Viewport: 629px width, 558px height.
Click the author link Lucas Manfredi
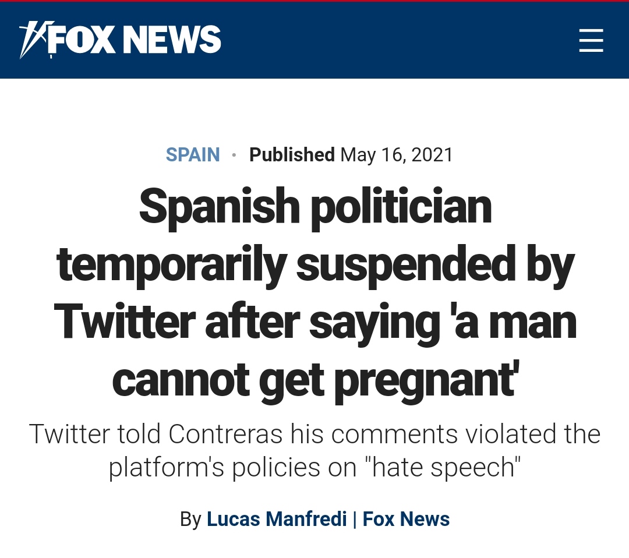(276, 518)
